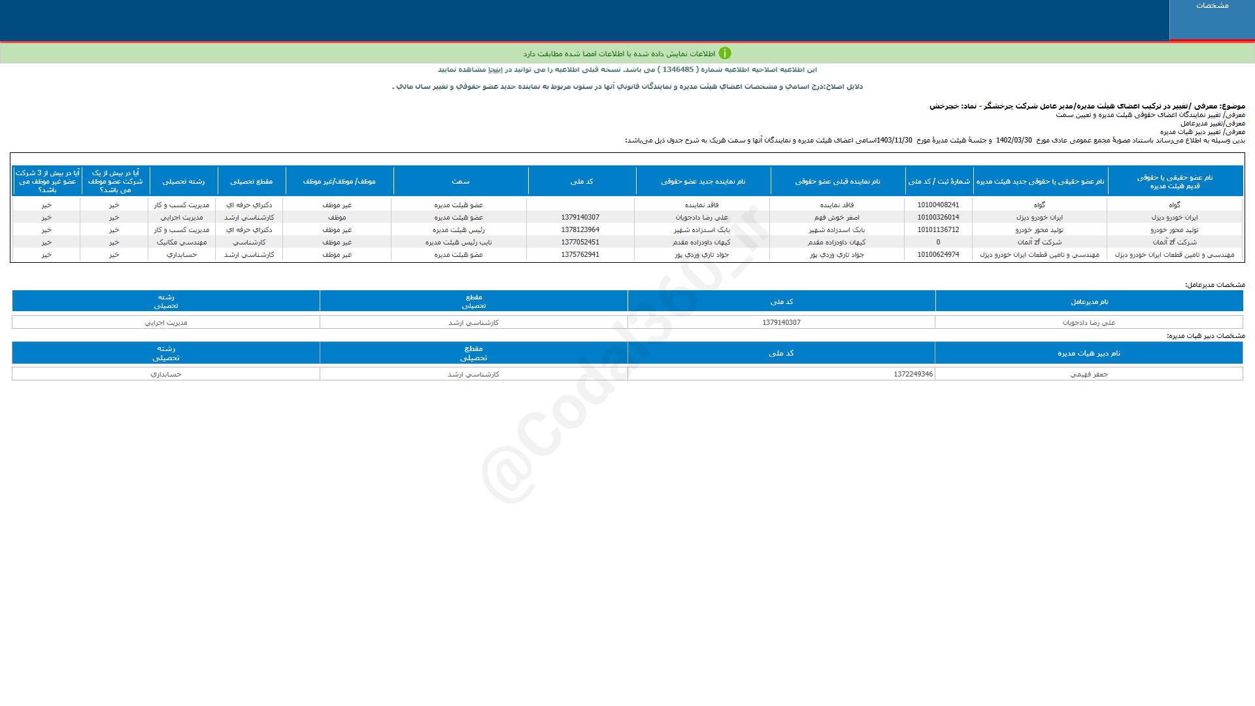Click section label مشخصات دبیر هیات مدیره

click(1206, 336)
